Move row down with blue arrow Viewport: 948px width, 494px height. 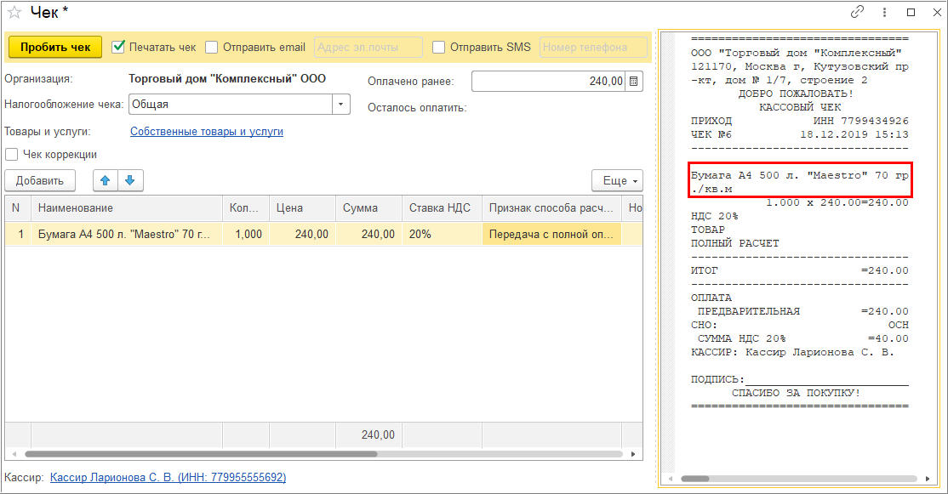point(130,180)
